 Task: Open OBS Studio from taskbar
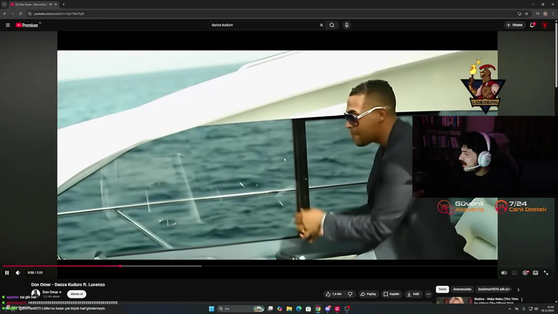coord(347,309)
